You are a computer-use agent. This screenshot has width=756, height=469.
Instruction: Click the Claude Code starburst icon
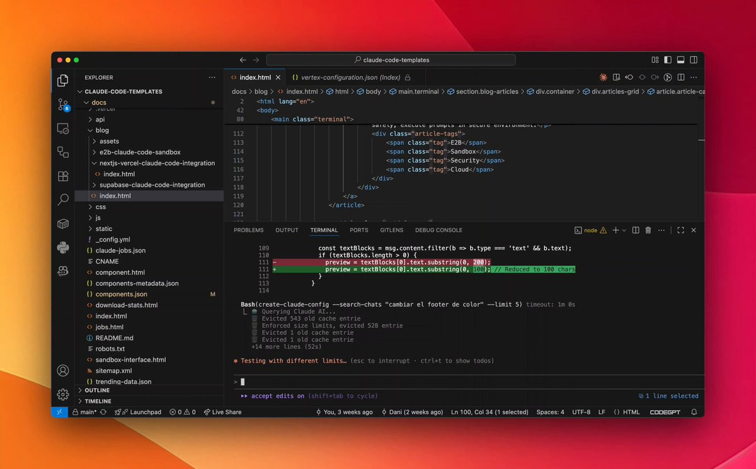[x=603, y=77]
